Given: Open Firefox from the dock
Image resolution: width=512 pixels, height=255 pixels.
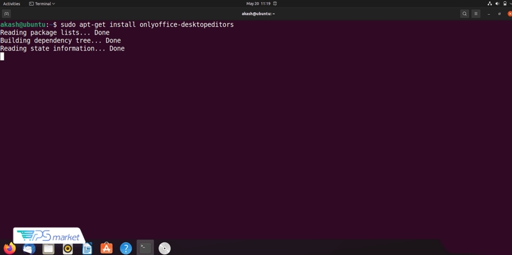Looking at the screenshot, I should click(x=10, y=248).
